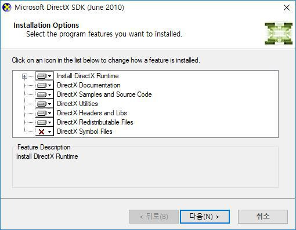Click the green DirectX X logo
Viewport: 296px width, 230px height.
tap(279, 34)
